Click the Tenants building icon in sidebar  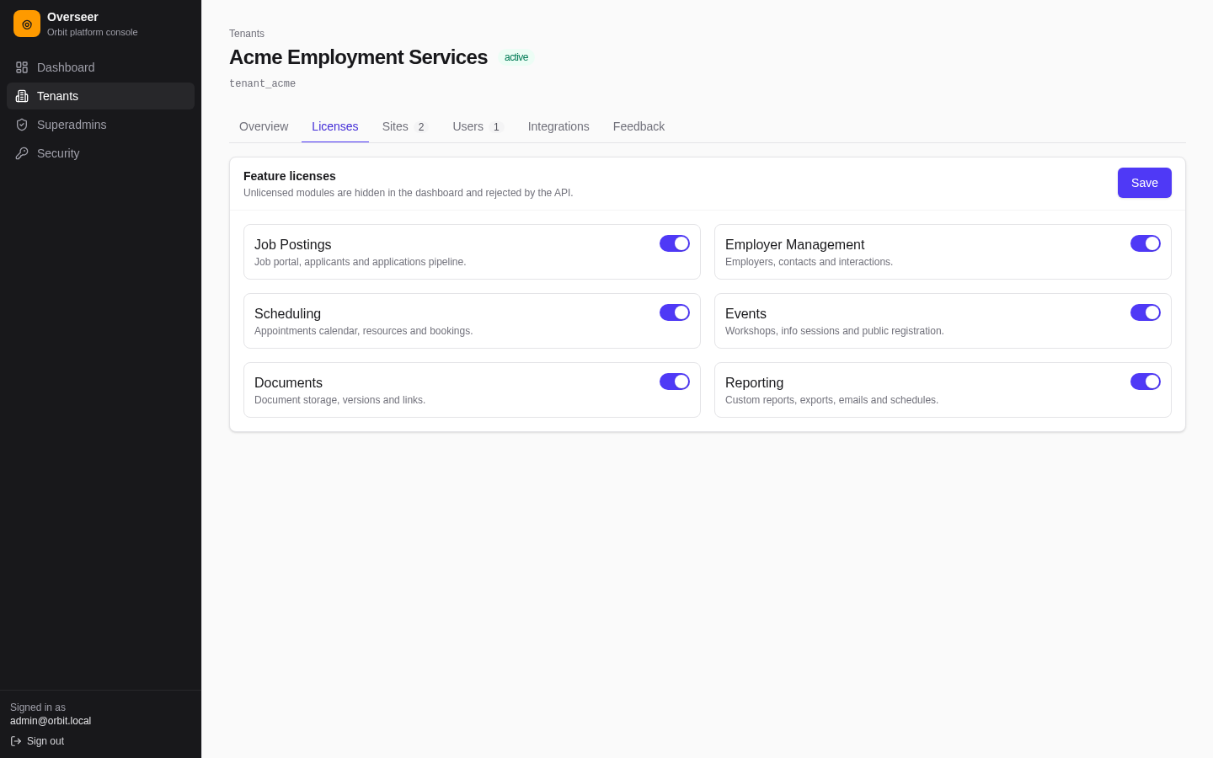[22, 96]
